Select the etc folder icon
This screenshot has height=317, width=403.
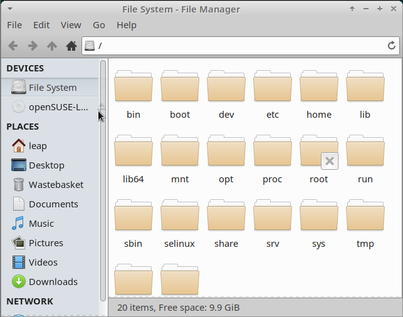click(273, 86)
